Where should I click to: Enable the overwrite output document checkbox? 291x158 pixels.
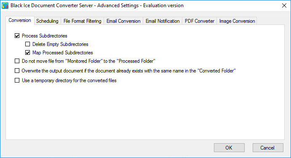click(x=17, y=70)
